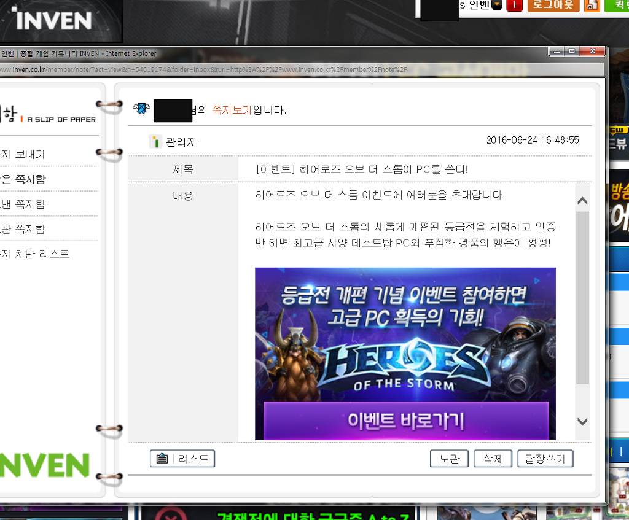629x520 pixels.
Task: Click 답장쓰기 to reply
Action: (545, 459)
